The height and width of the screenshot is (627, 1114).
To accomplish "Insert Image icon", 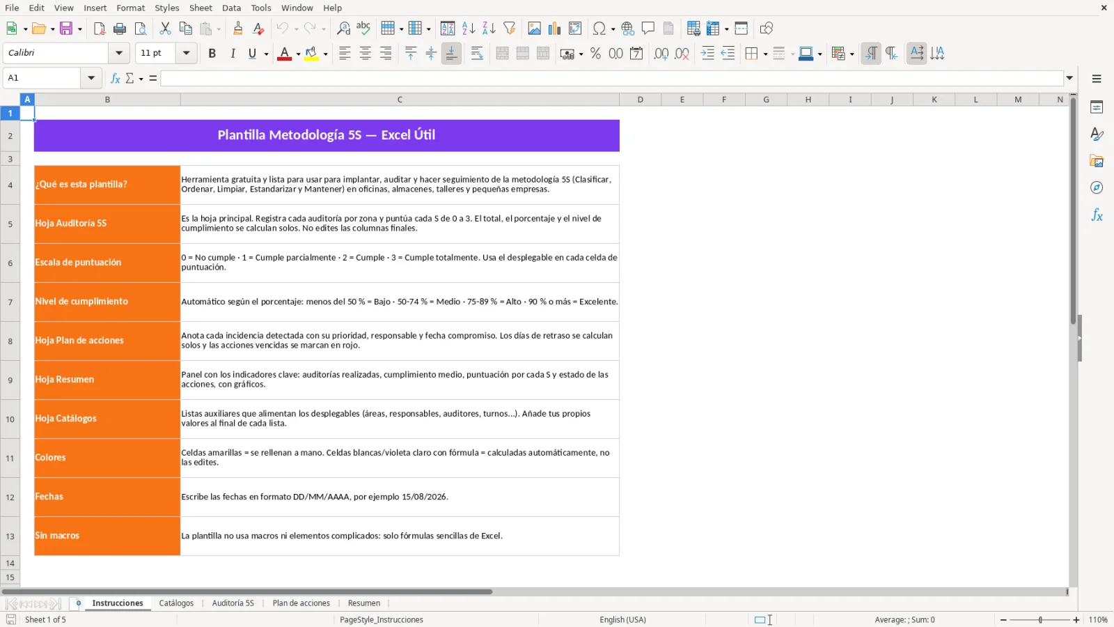I will pyautogui.click(x=534, y=29).
